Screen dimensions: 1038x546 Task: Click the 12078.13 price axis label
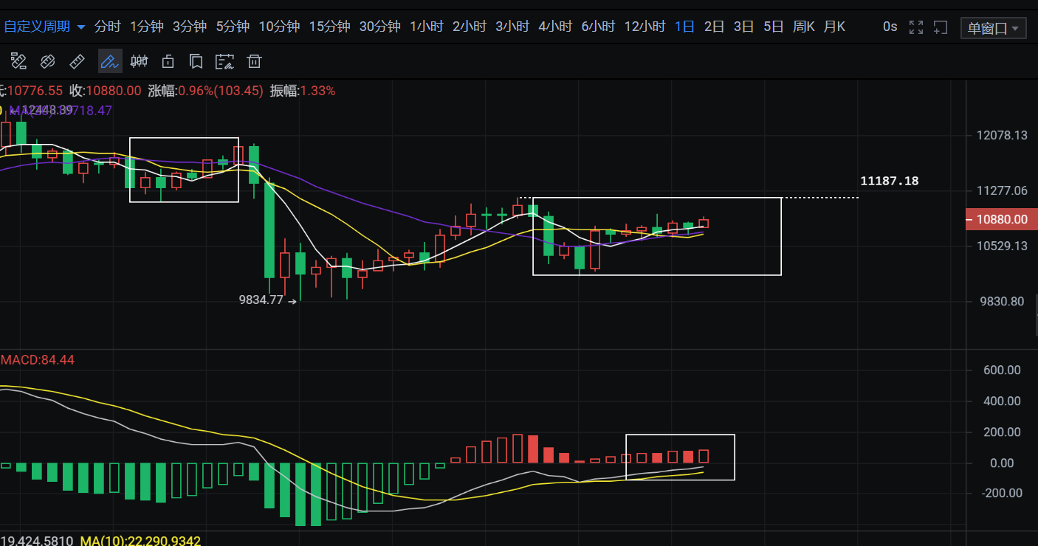point(1001,136)
